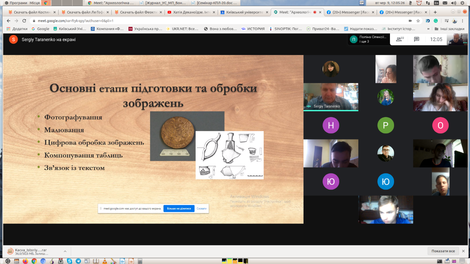Open the Meet chat panel
This screenshot has width=470, height=264.
coord(416,39)
